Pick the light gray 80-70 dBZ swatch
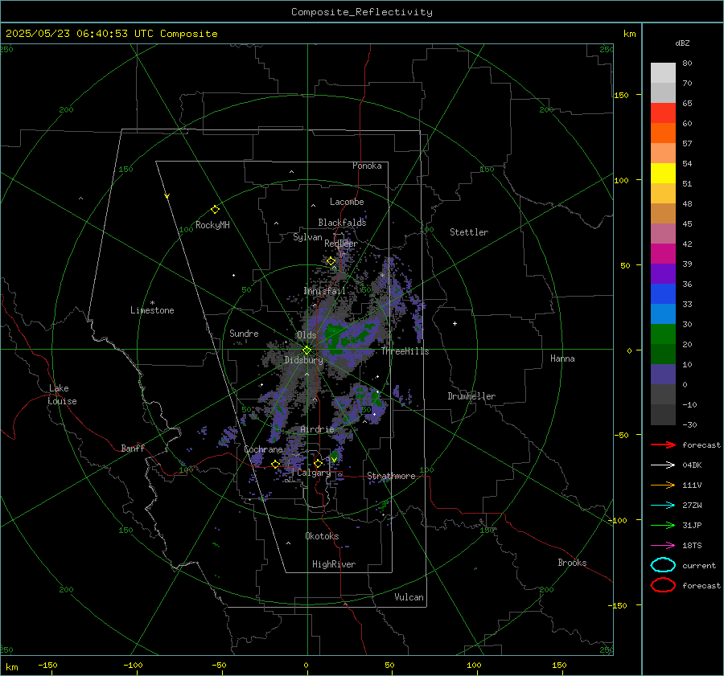 pyautogui.click(x=663, y=73)
